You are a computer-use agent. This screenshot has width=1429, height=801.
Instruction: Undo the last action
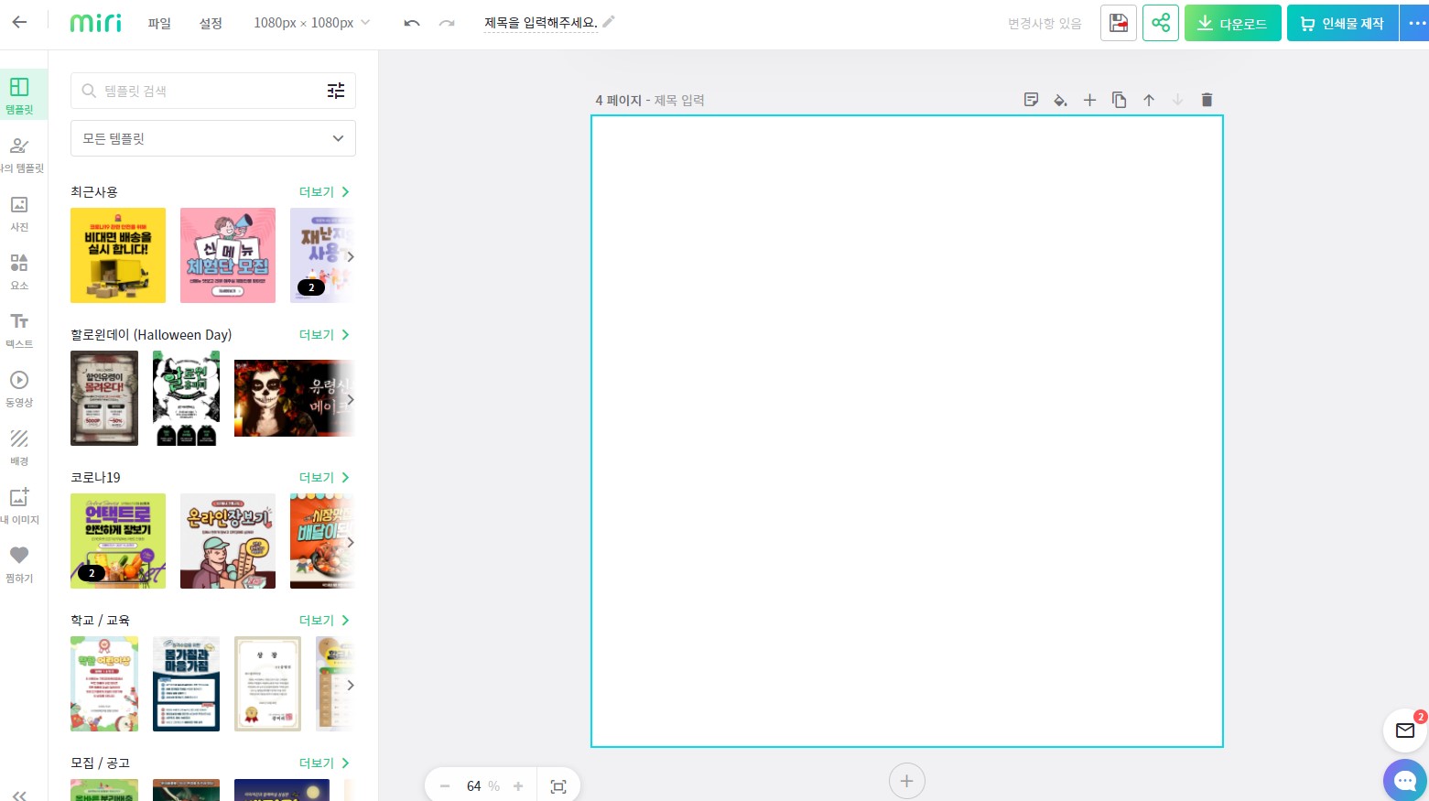pos(412,23)
